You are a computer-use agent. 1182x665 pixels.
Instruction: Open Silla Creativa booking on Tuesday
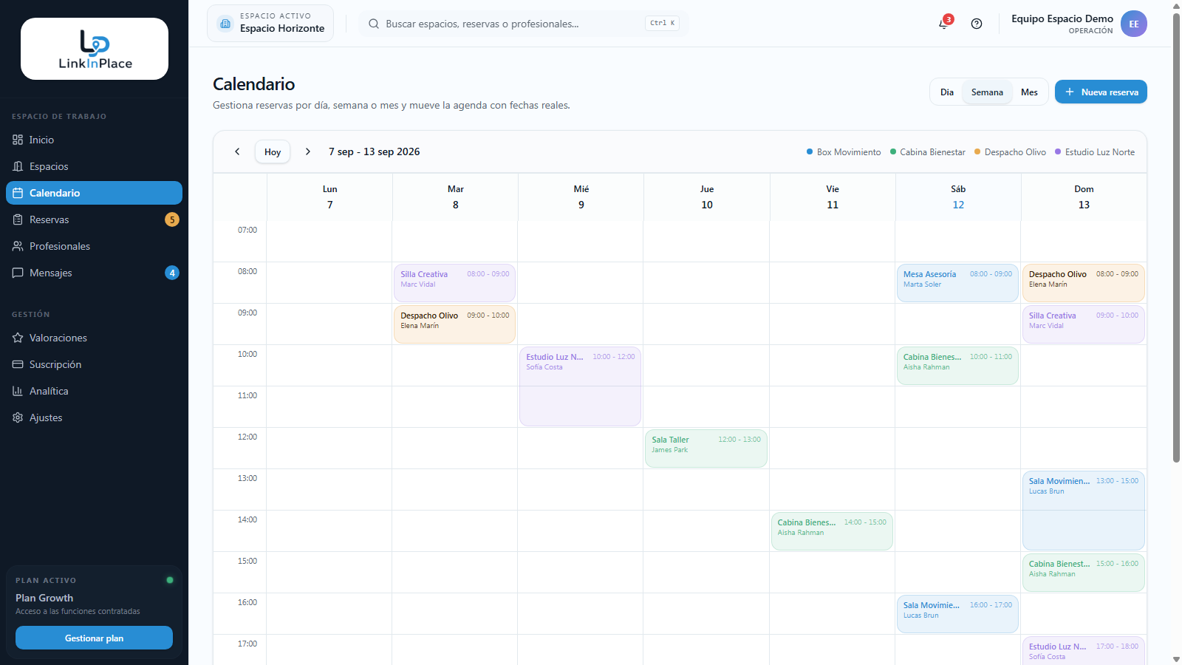click(x=454, y=283)
